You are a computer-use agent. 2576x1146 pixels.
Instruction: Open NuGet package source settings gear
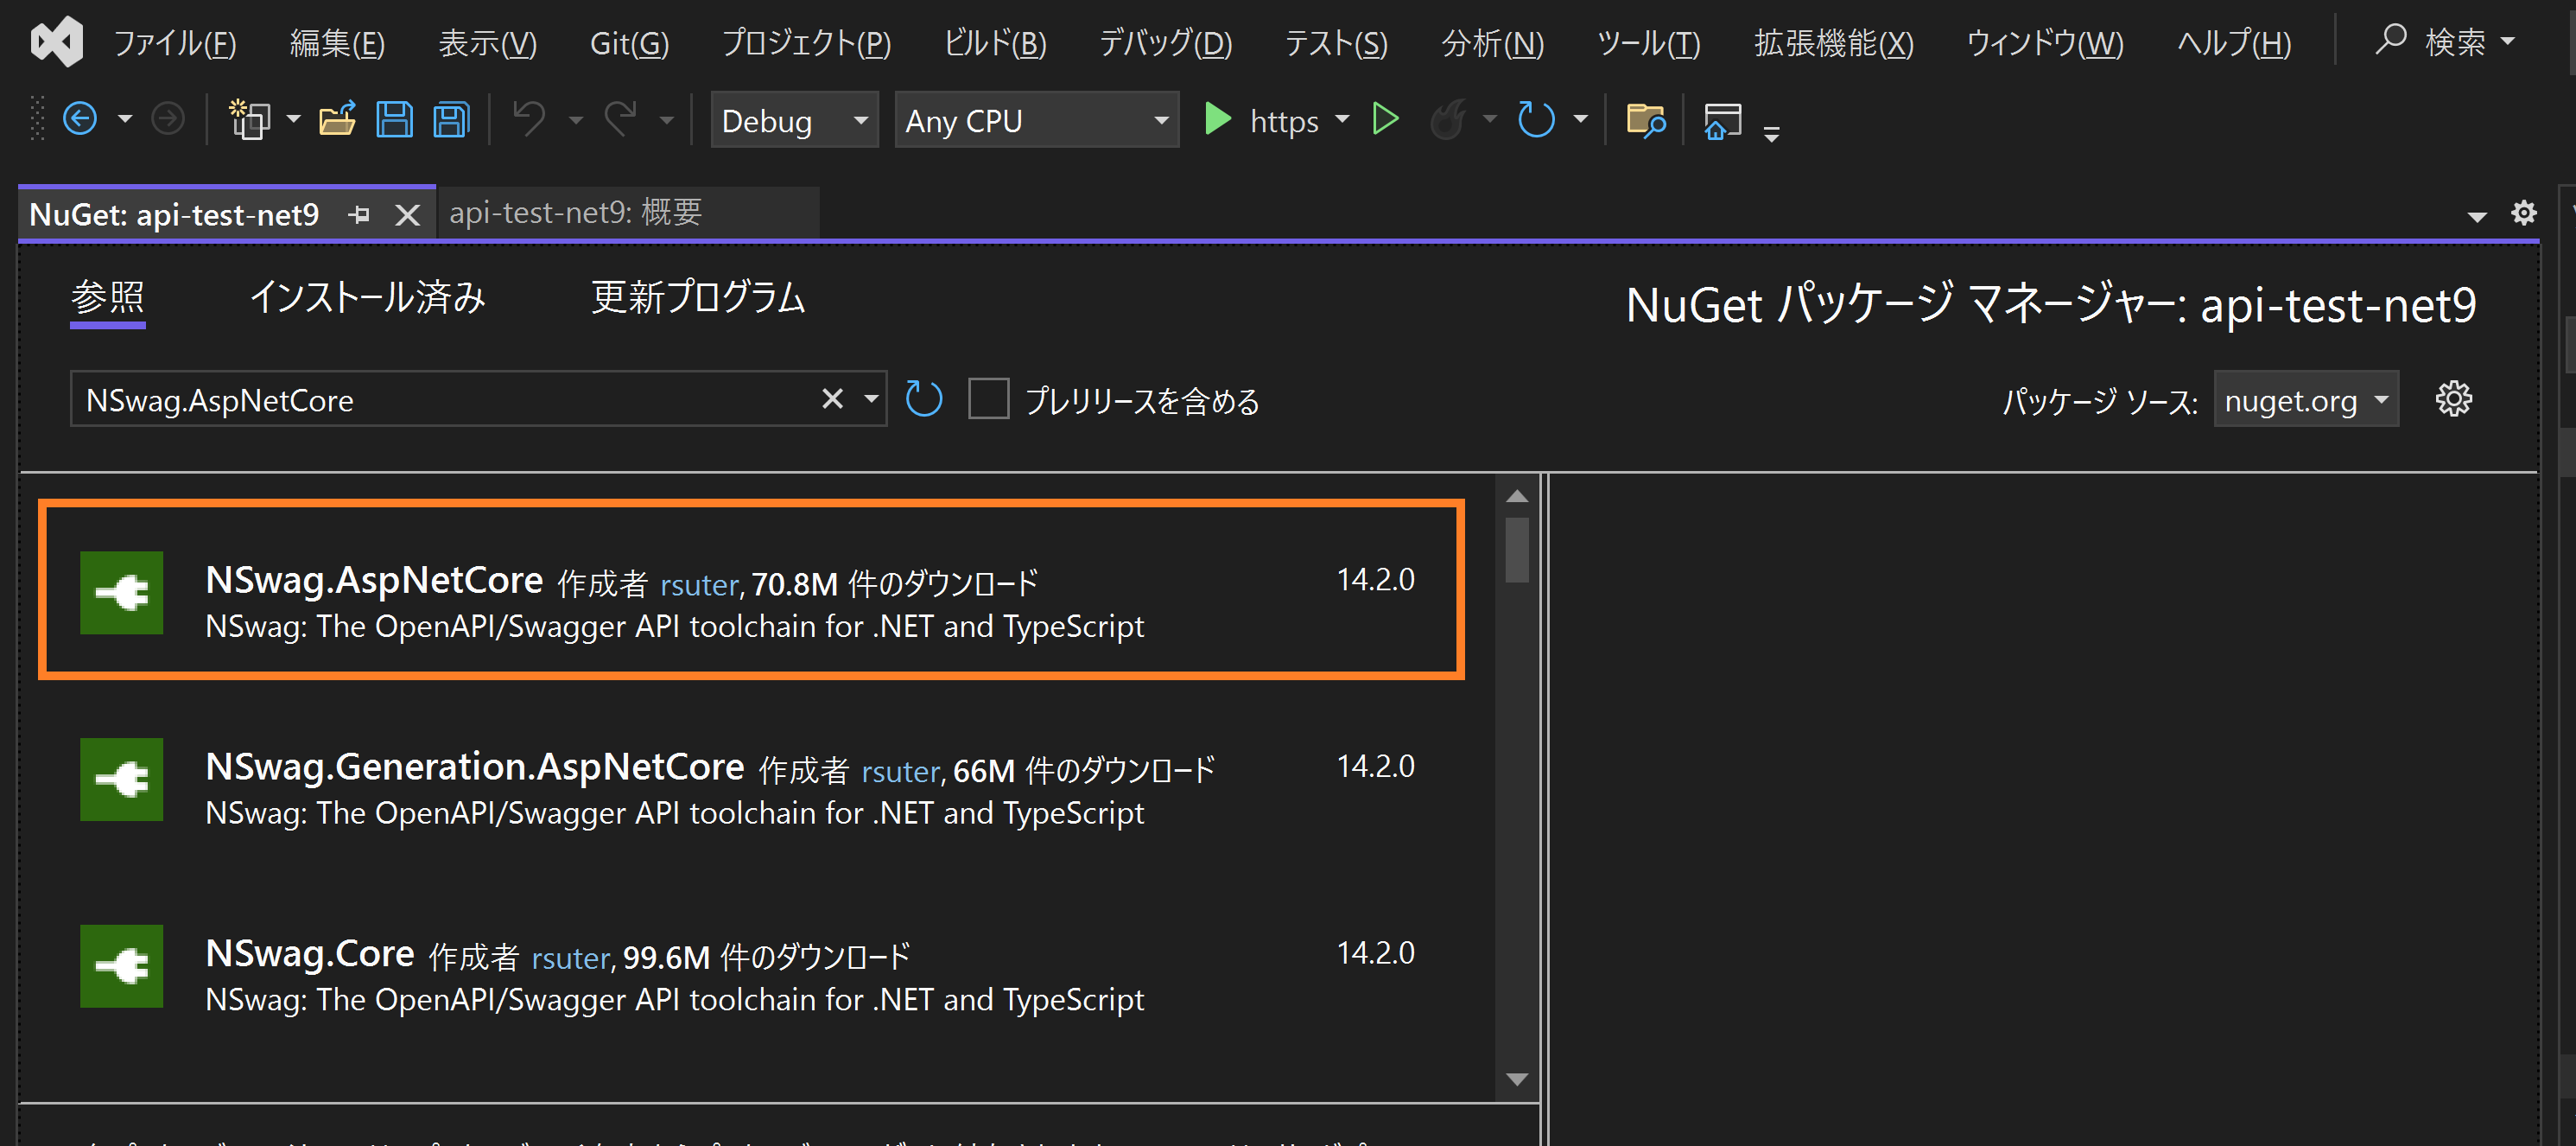tap(2453, 398)
